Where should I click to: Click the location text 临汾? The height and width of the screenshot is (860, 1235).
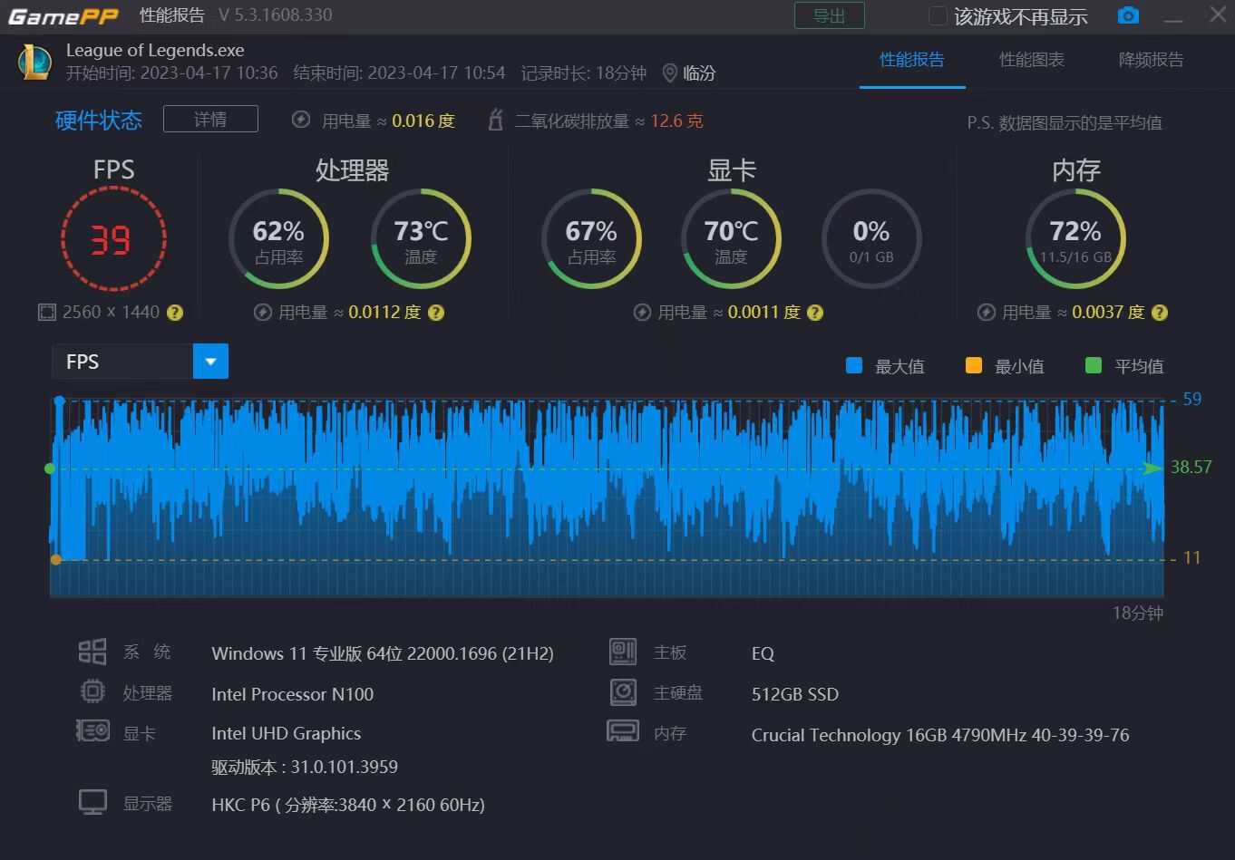pyautogui.click(x=699, y=73)
